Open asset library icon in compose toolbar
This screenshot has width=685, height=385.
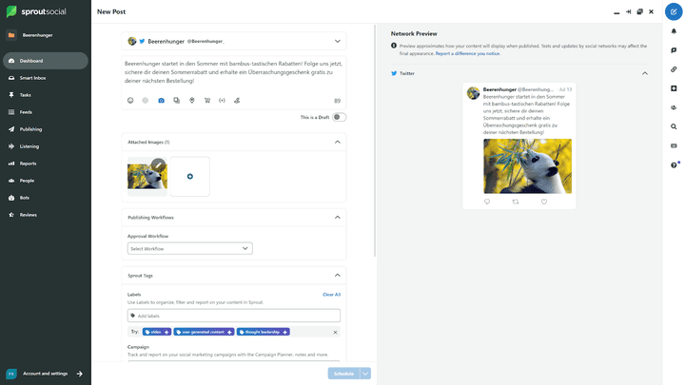click(x=177, y=101)
